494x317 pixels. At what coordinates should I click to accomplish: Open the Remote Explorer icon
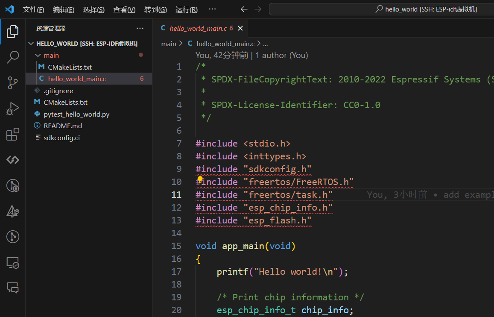pyautogui.click(x=13, y=263)
